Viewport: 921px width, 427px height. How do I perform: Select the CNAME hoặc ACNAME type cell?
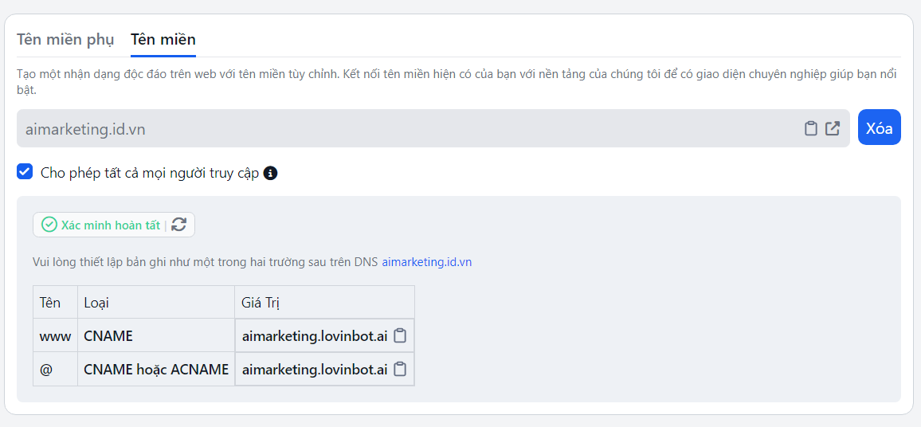point(156,370)
